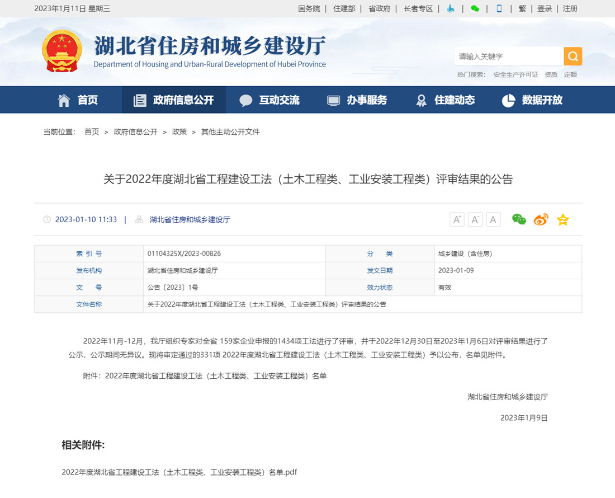The image size is (615, 498).
Task: Switch to Traditional Chinese with 繁
Action: click(522, 8)
